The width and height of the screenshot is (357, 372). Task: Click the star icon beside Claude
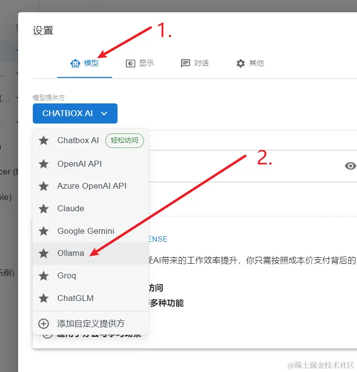tap(44, 208)
